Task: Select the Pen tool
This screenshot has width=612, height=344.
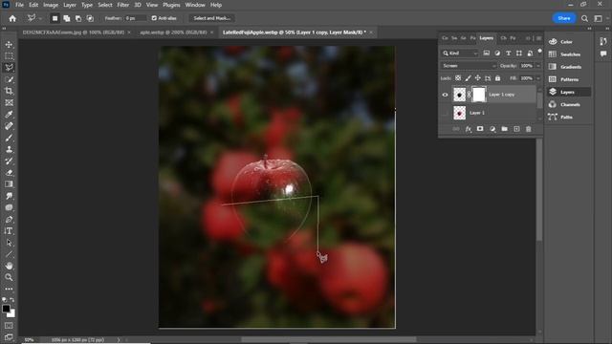Action: (9, 219)
